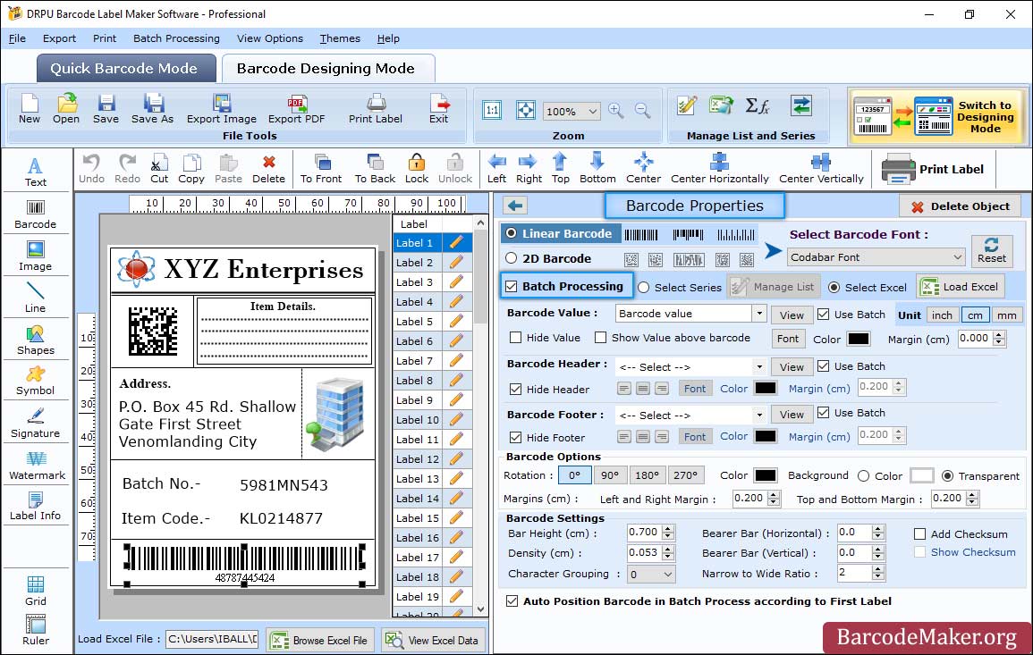Click Reset barcode font button

coord(992,250)
